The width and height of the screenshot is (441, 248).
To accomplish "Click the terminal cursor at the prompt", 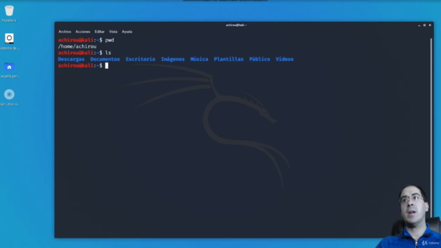I will click(x=107, y=65).
